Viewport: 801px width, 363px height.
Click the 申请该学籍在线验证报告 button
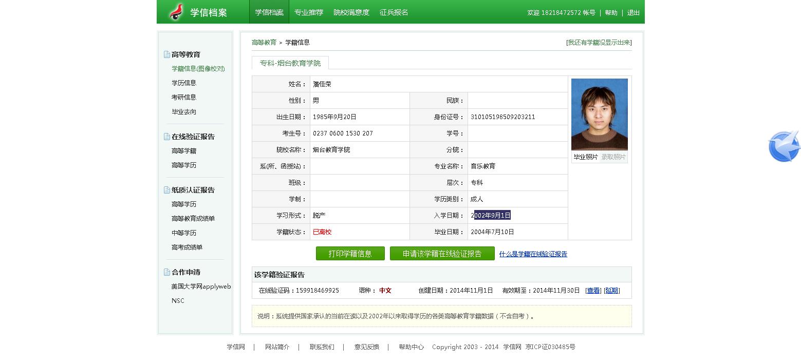pyautogui.click(x=442, y=254)
